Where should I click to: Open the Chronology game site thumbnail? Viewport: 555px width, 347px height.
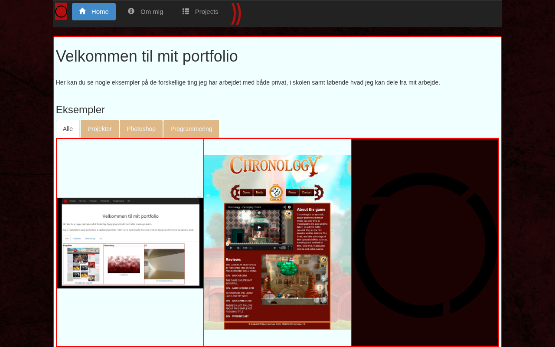coord(277,242)
